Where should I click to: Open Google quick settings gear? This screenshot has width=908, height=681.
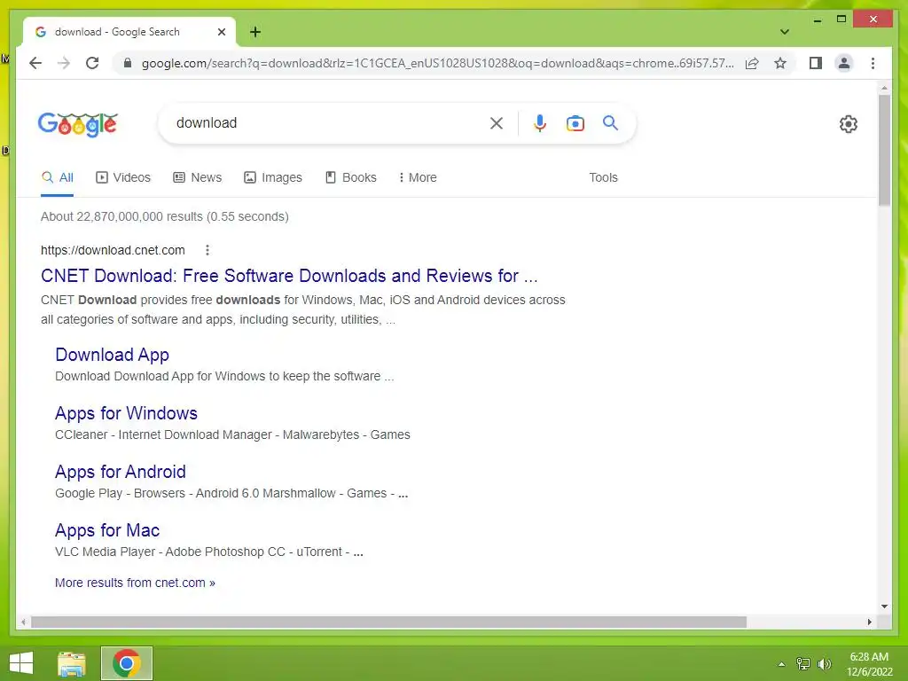849,124
